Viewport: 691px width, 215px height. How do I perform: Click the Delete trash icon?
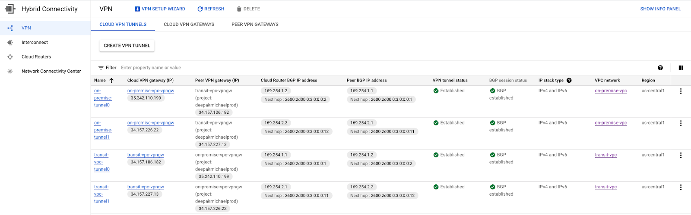point(239,9)
